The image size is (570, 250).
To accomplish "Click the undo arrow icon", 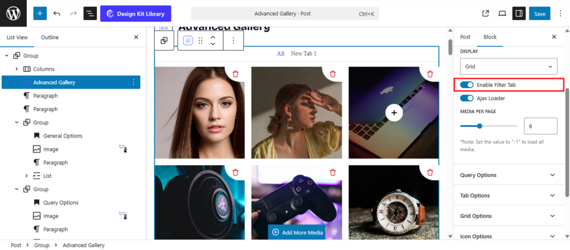I will tap(57, 13).
